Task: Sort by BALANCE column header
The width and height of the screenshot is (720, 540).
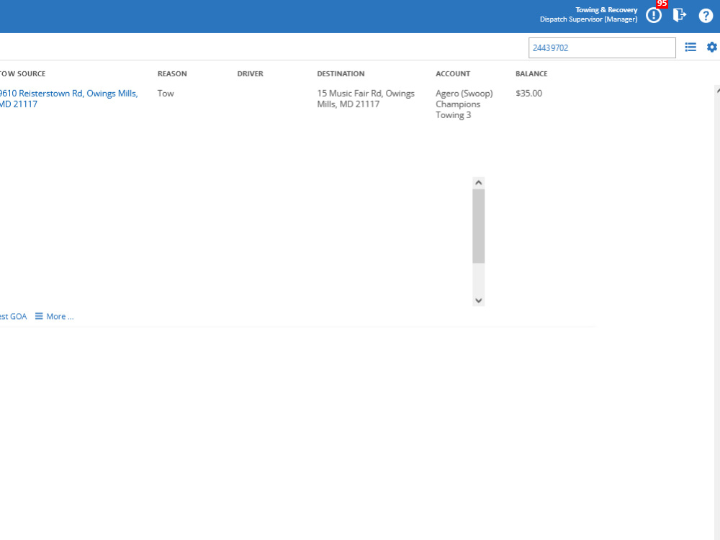Action: (531, 73)
